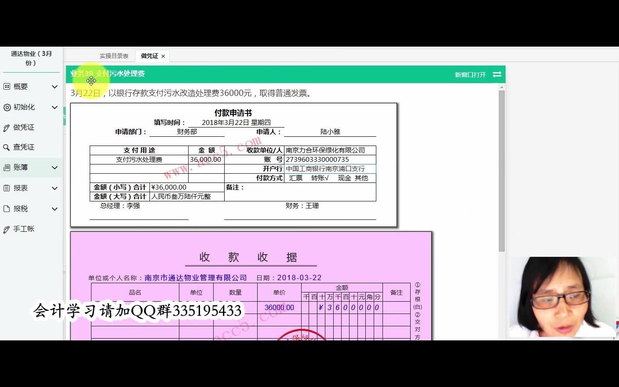The width and height of the screenshot is (619, 387).
Task: Collapse the 账簿 section chevron
Action: [55, 167]
